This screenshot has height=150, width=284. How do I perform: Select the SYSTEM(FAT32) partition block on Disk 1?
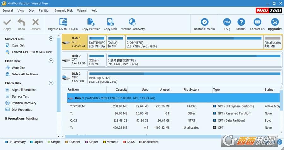97,42
